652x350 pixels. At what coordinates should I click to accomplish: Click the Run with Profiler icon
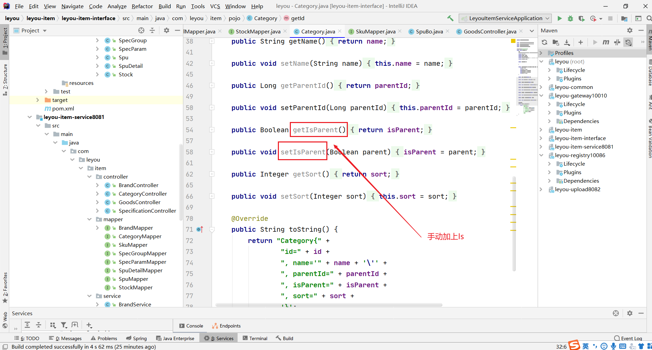(593, 18)
